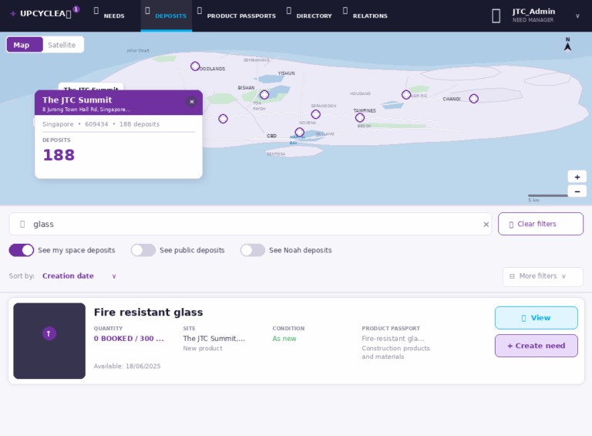
Task: Select the Woodlands map marker
Action: (x=195, y=66)
